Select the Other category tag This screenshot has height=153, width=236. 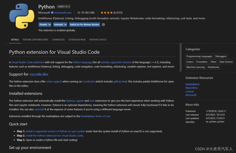click(x=213, y=61)
